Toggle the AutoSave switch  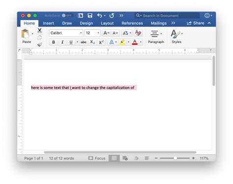(66, 16)
